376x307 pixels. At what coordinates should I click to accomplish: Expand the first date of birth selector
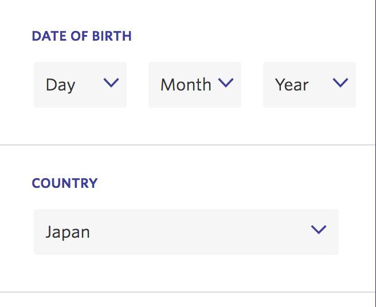point(80,85)
